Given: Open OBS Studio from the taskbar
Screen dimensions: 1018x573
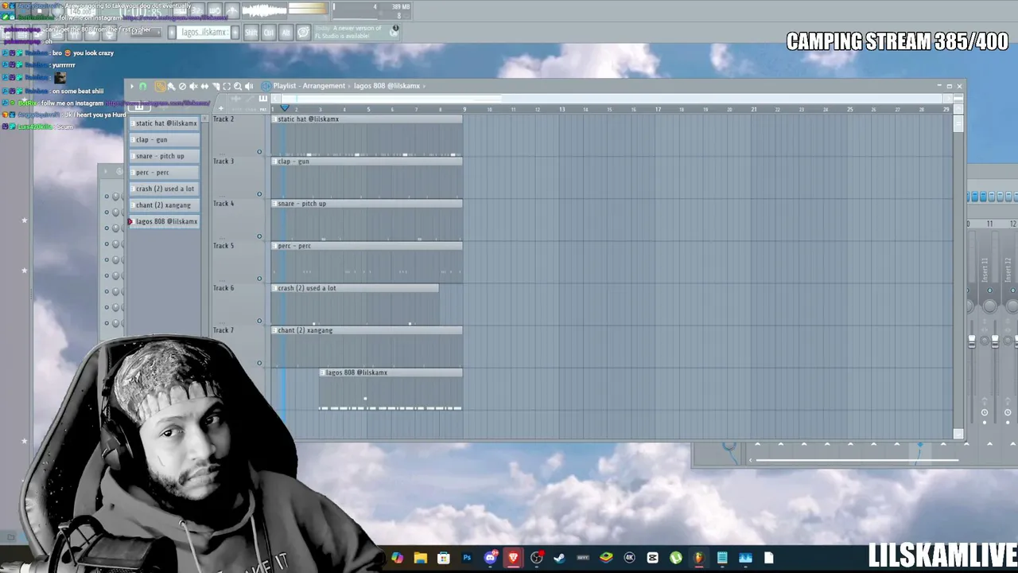Looking at the screenshot, I should pos(537,558).
